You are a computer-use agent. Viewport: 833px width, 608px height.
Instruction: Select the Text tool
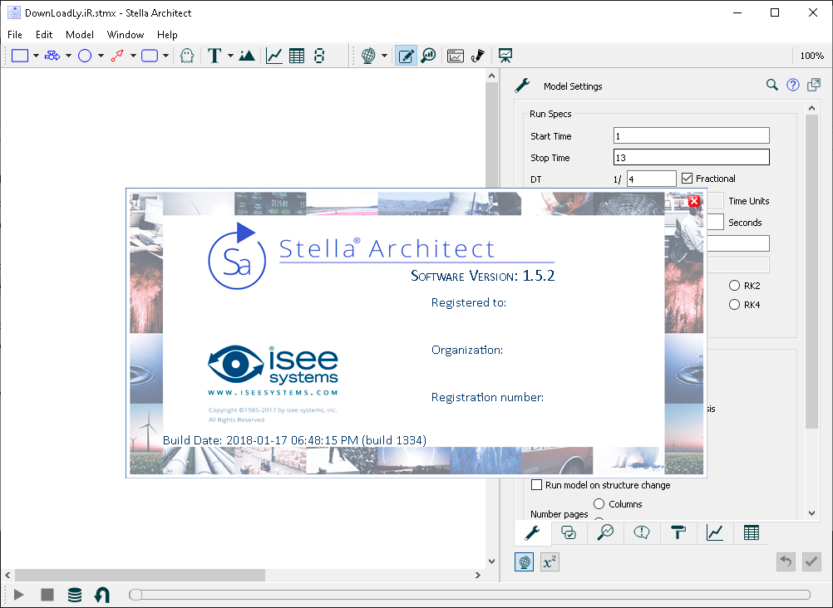214,56
